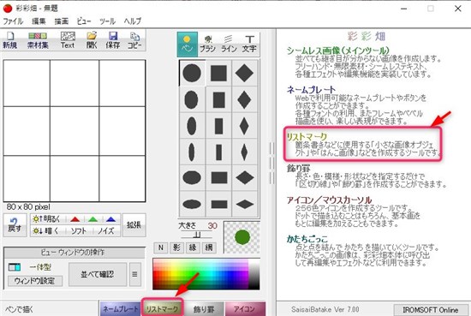Screen dimensions: 471x316
Task: Choose the thinnest vertical ellipse shape
Action: click(x=191, y=152)
